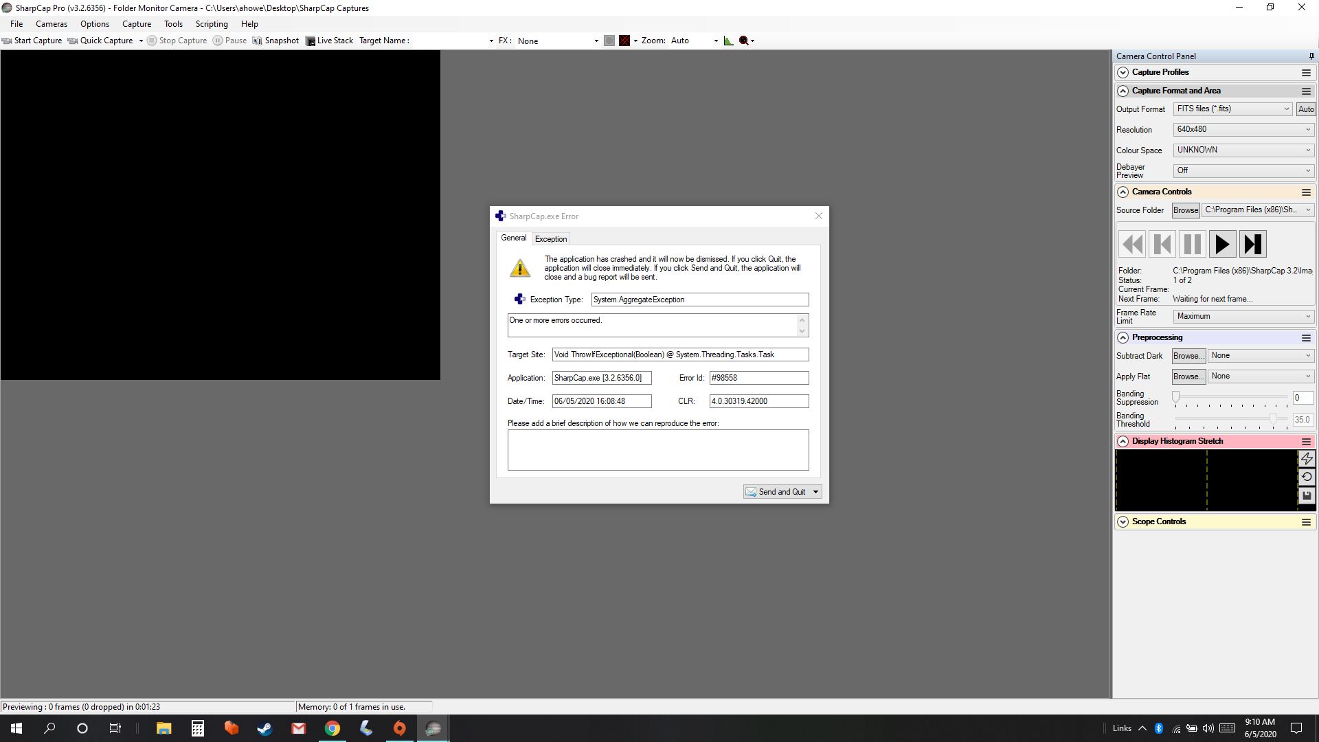The image size is (1319, 742).
Task: Click Quick Capture in the toolbar
Action: 100,41
